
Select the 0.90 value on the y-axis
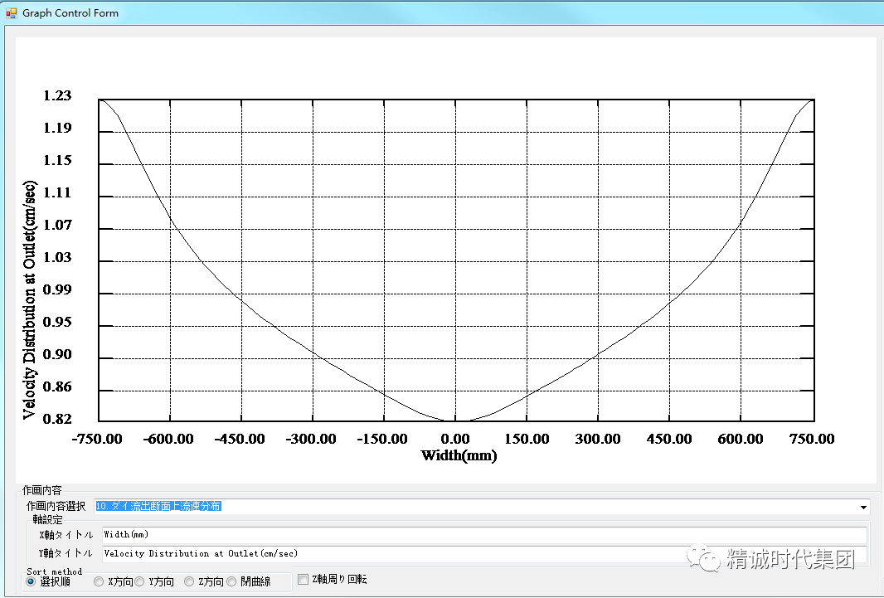pyautogui.click(x=57, y=354)
